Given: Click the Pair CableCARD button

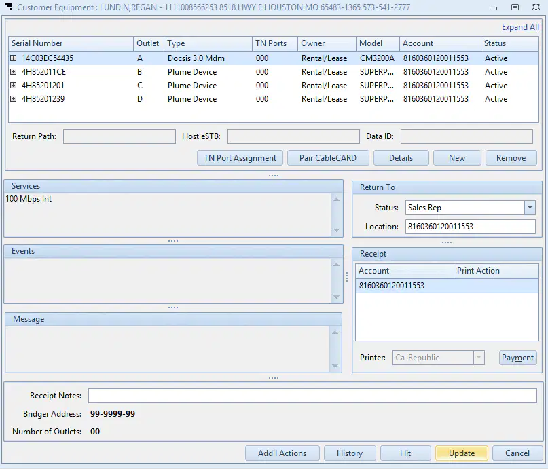Looking at the screenshot, I should pos(328,158).
